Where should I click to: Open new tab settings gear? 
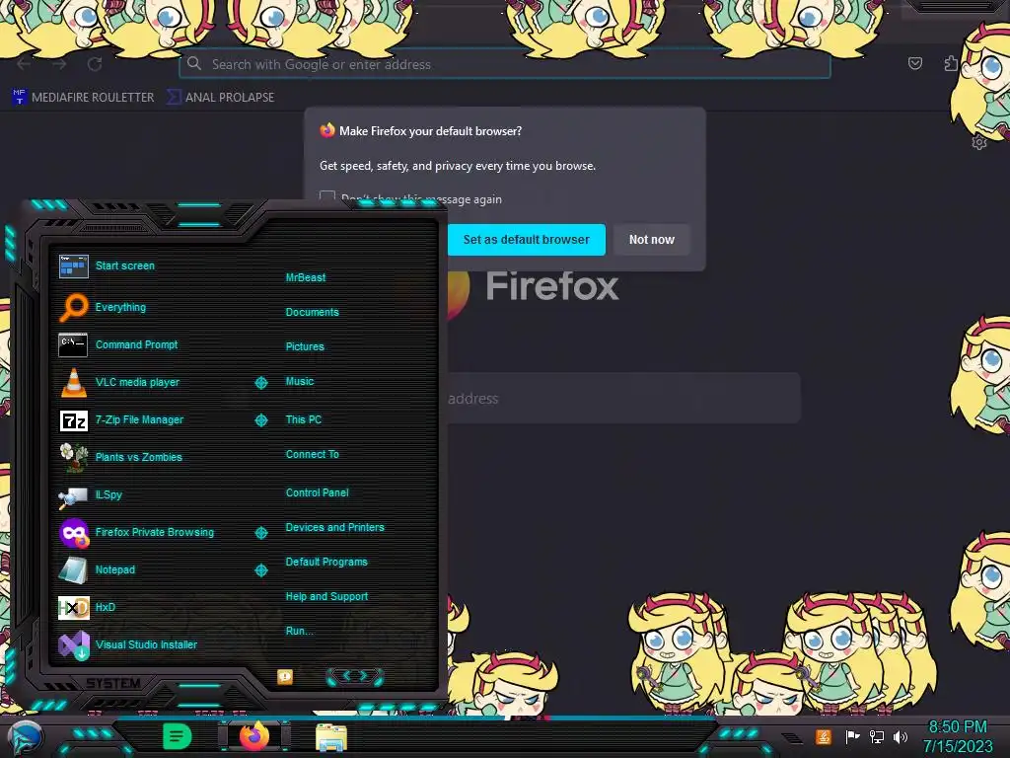click(979, 142)
